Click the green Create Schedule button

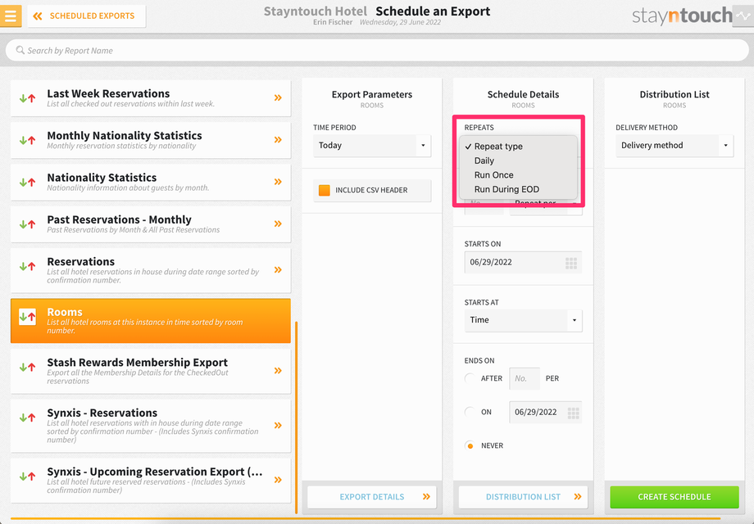pos(675,497)
